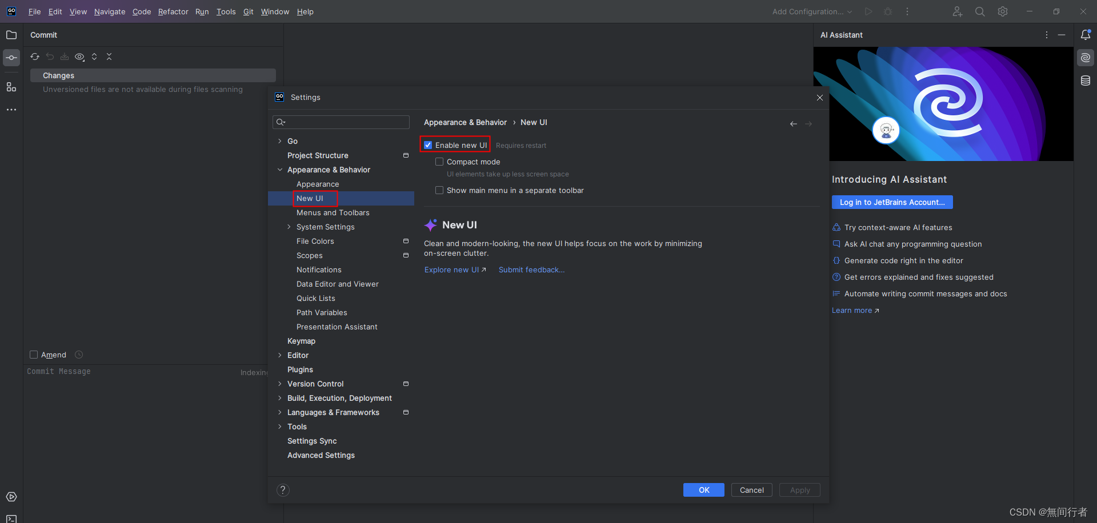Expand System Settings node
This screenshot has height=523, width=1097.
289,227
